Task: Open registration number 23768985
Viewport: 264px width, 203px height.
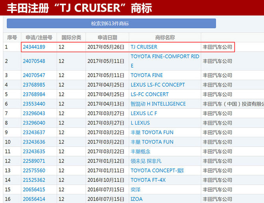Action: [x=34, y=85]
